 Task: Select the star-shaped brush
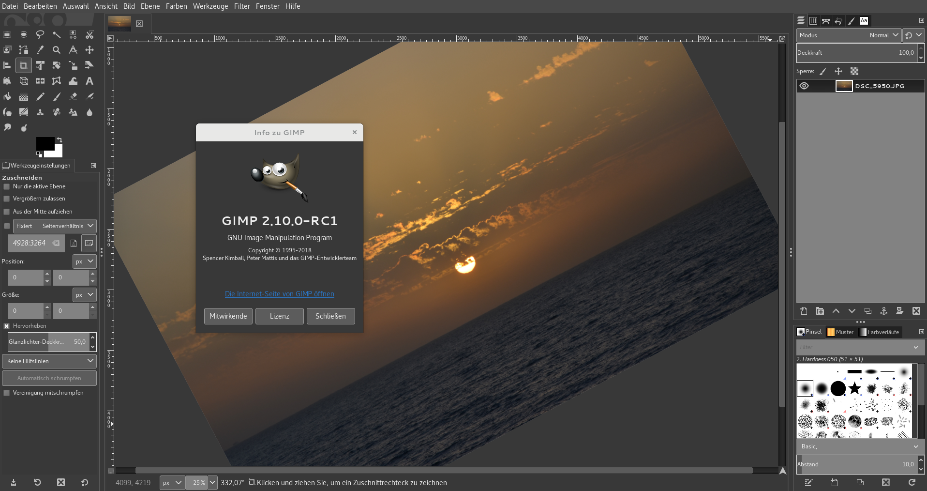pyautogui.click(x=855, y=388)
